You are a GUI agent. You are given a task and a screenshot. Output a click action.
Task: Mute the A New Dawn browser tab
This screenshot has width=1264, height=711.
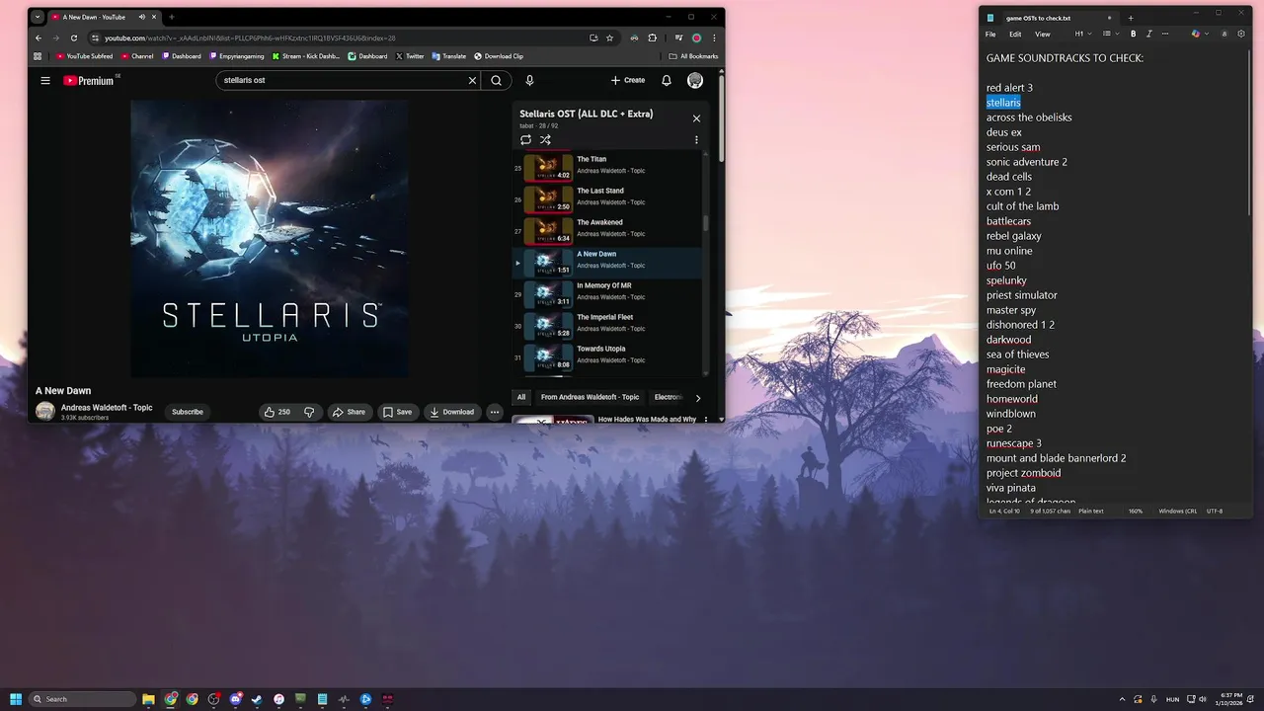click(x=142, y=17)
